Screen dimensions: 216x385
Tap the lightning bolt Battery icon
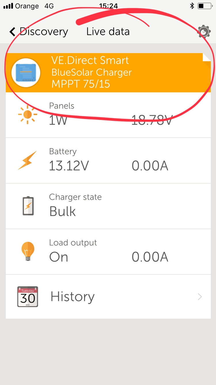[28, 160]
